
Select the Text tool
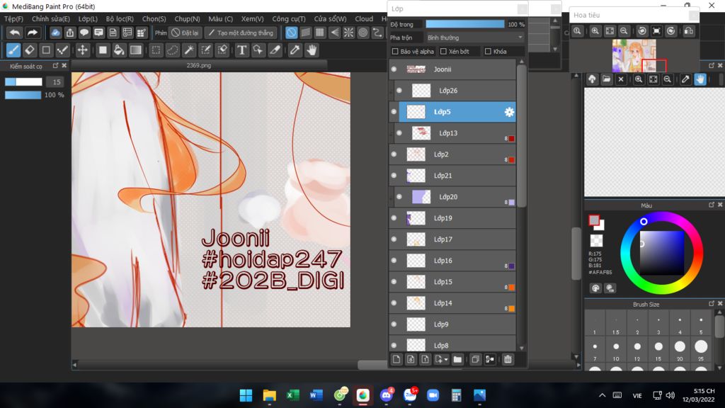click(241, 50)
